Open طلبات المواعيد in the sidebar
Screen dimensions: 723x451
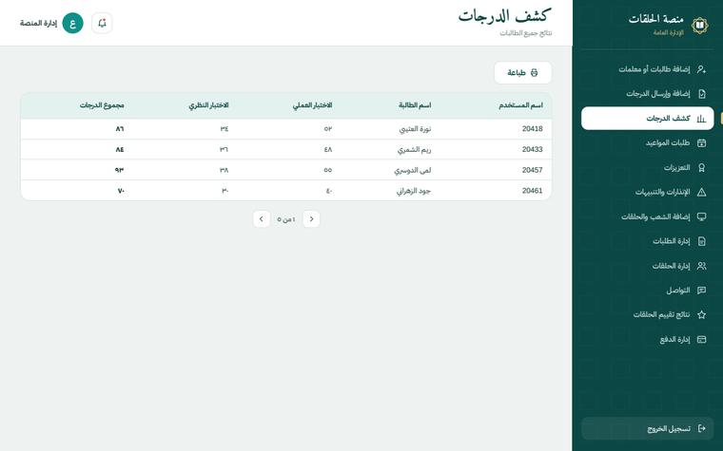pos(648,143)
